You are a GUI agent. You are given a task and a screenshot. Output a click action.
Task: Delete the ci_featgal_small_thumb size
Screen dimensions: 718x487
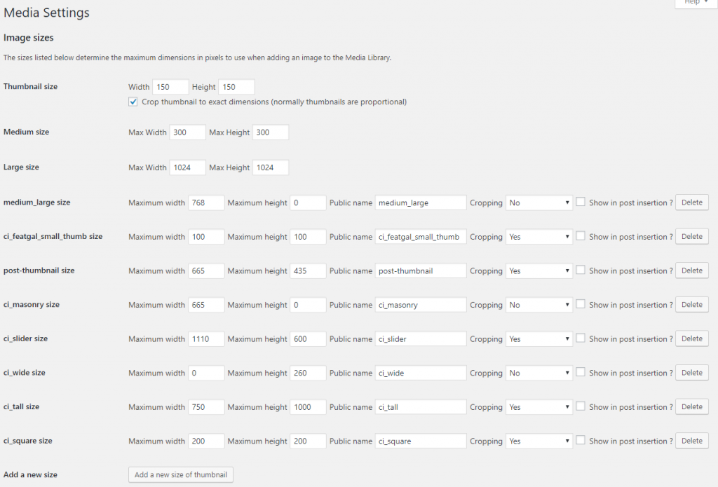pyautogui.click(x=691, y=236)
